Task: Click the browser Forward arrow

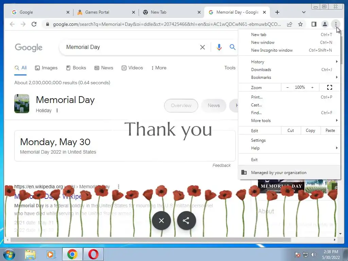Action: coord(23,24)
